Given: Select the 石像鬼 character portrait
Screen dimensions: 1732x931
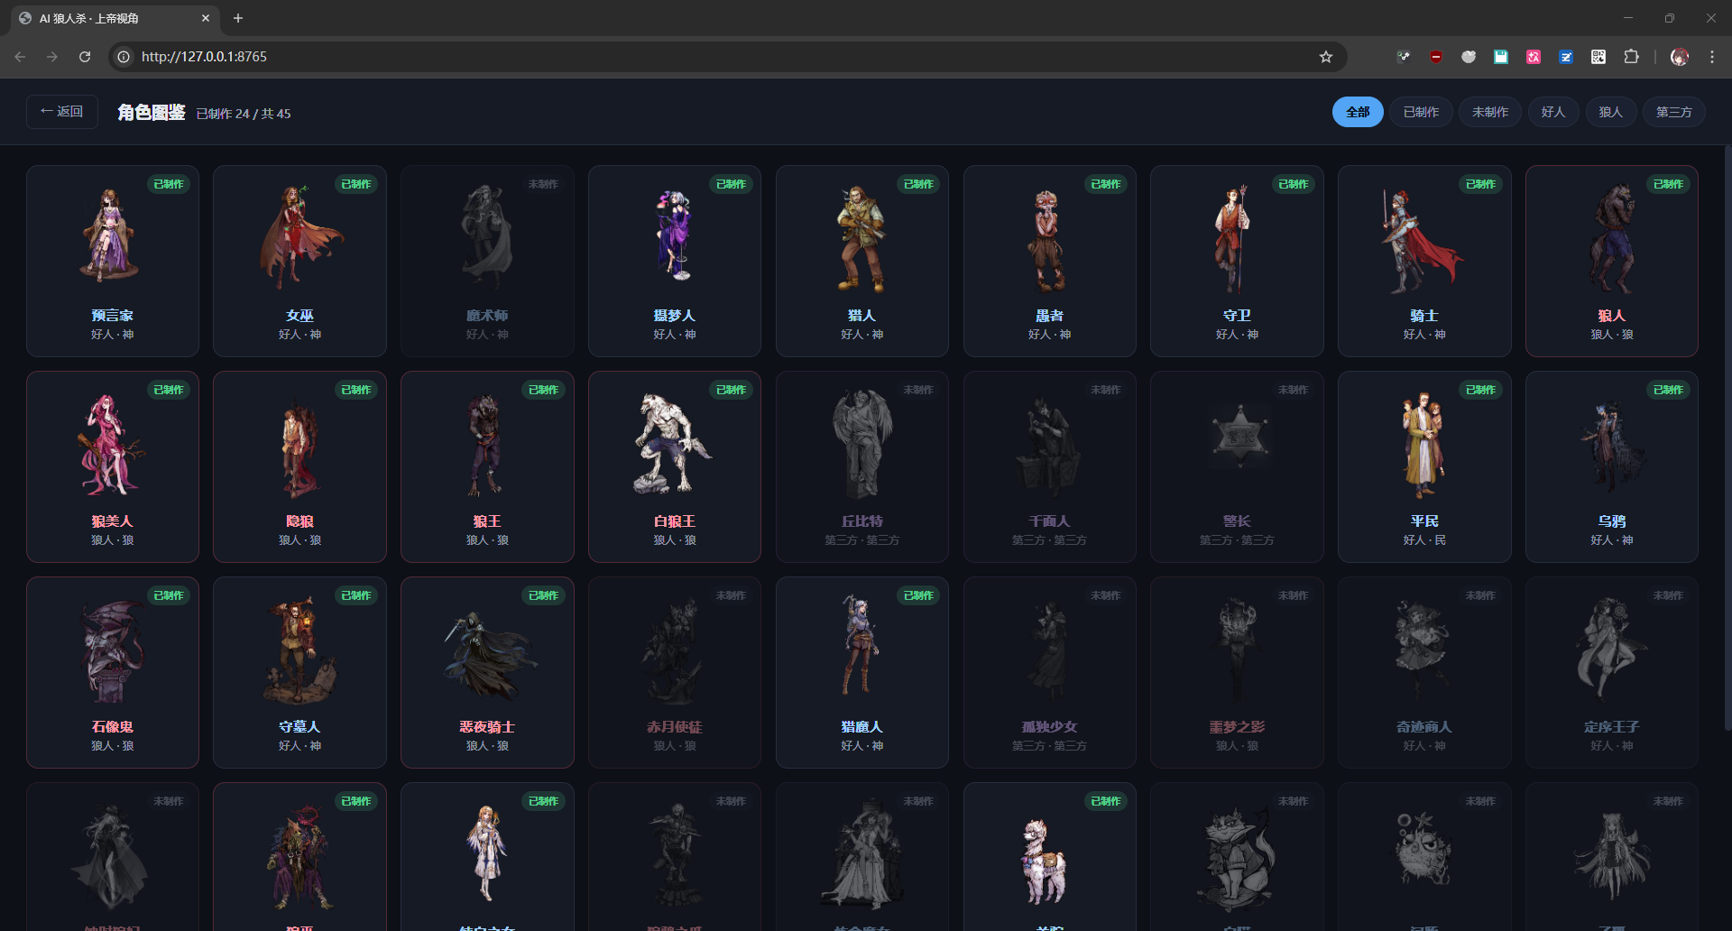Looking at the screenshot, I should pos(112,650).
